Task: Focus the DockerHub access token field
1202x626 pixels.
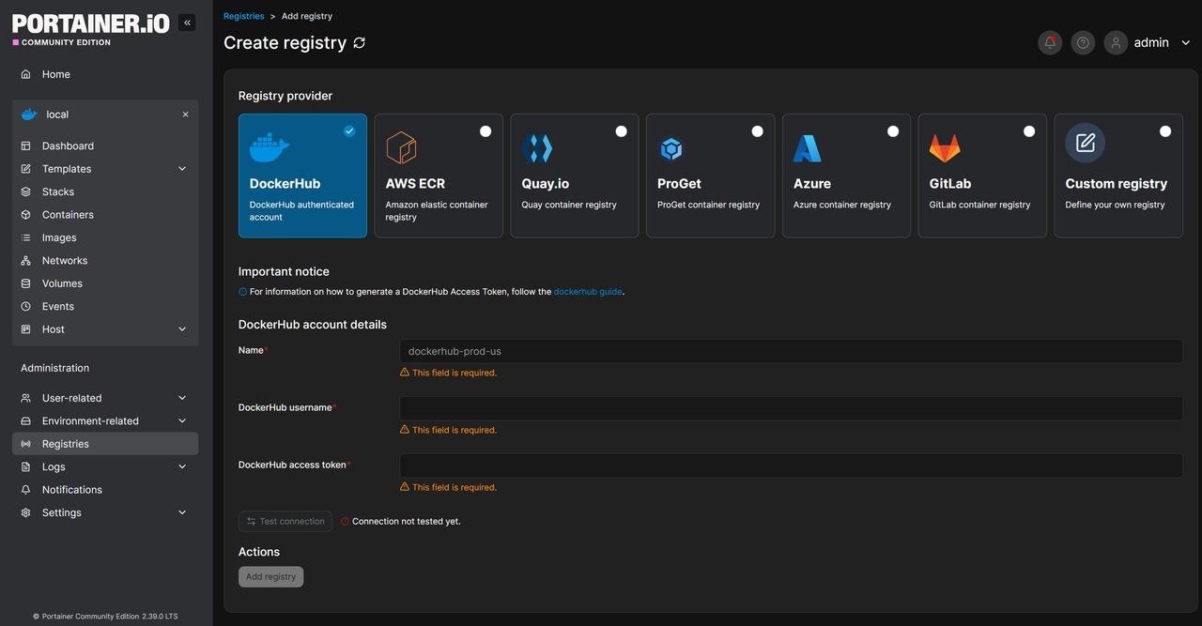Action: coord(791,466)
